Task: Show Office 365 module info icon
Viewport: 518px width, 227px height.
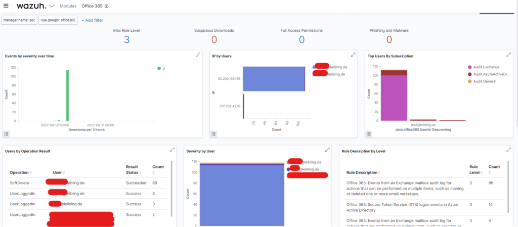Action: 106,6
